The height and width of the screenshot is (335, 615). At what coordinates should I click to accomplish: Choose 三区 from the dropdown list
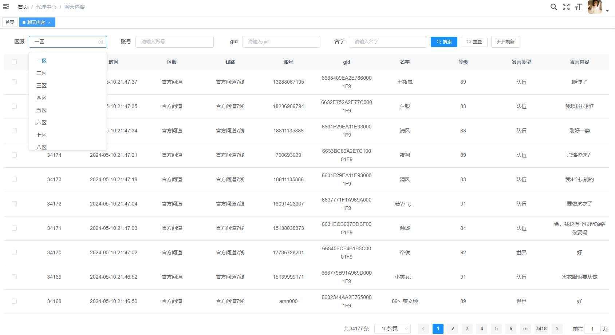click(x=68, y=85)
